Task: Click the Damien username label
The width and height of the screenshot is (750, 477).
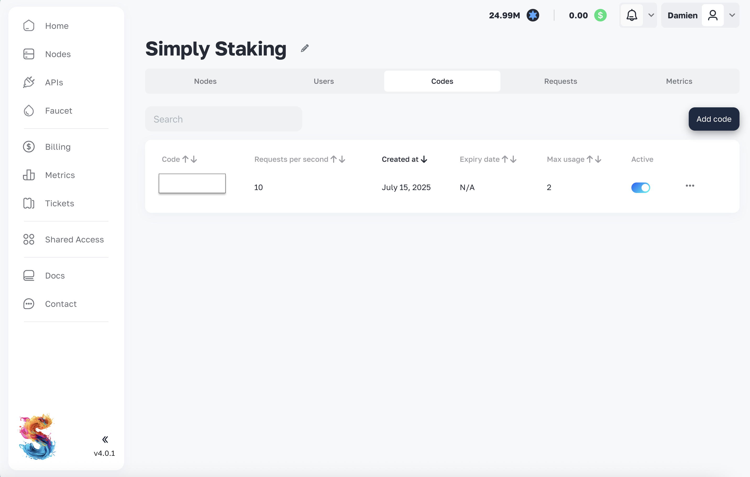Action: (x=682, y=15)
